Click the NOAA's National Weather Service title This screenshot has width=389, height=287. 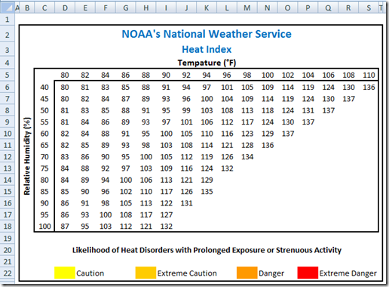[x=207, y=34]
